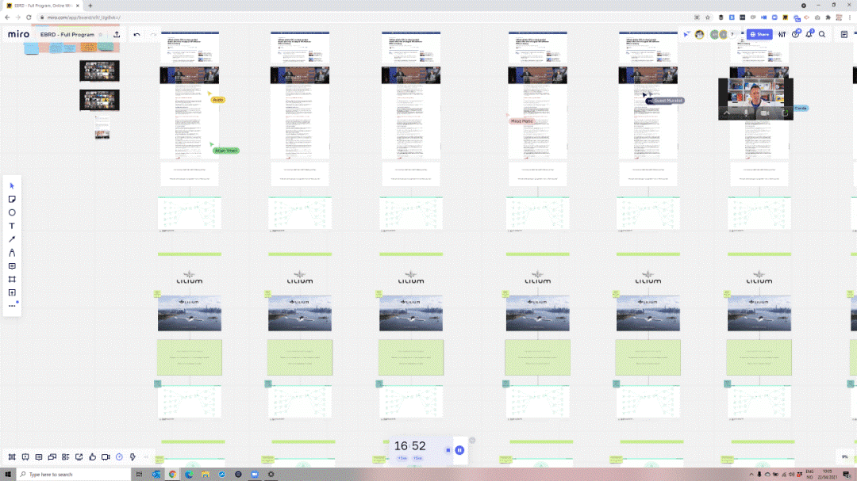Open the miro logo home menu
Image resolution: width=857 pixels, height=481 pixels.
(18, 35)
